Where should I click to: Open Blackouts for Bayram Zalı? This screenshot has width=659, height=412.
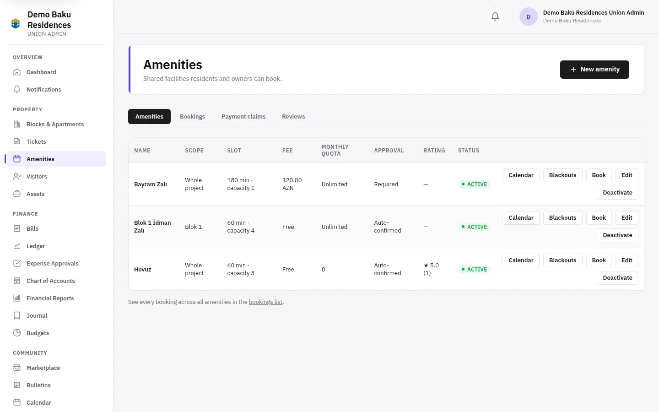tap(562, 175)
